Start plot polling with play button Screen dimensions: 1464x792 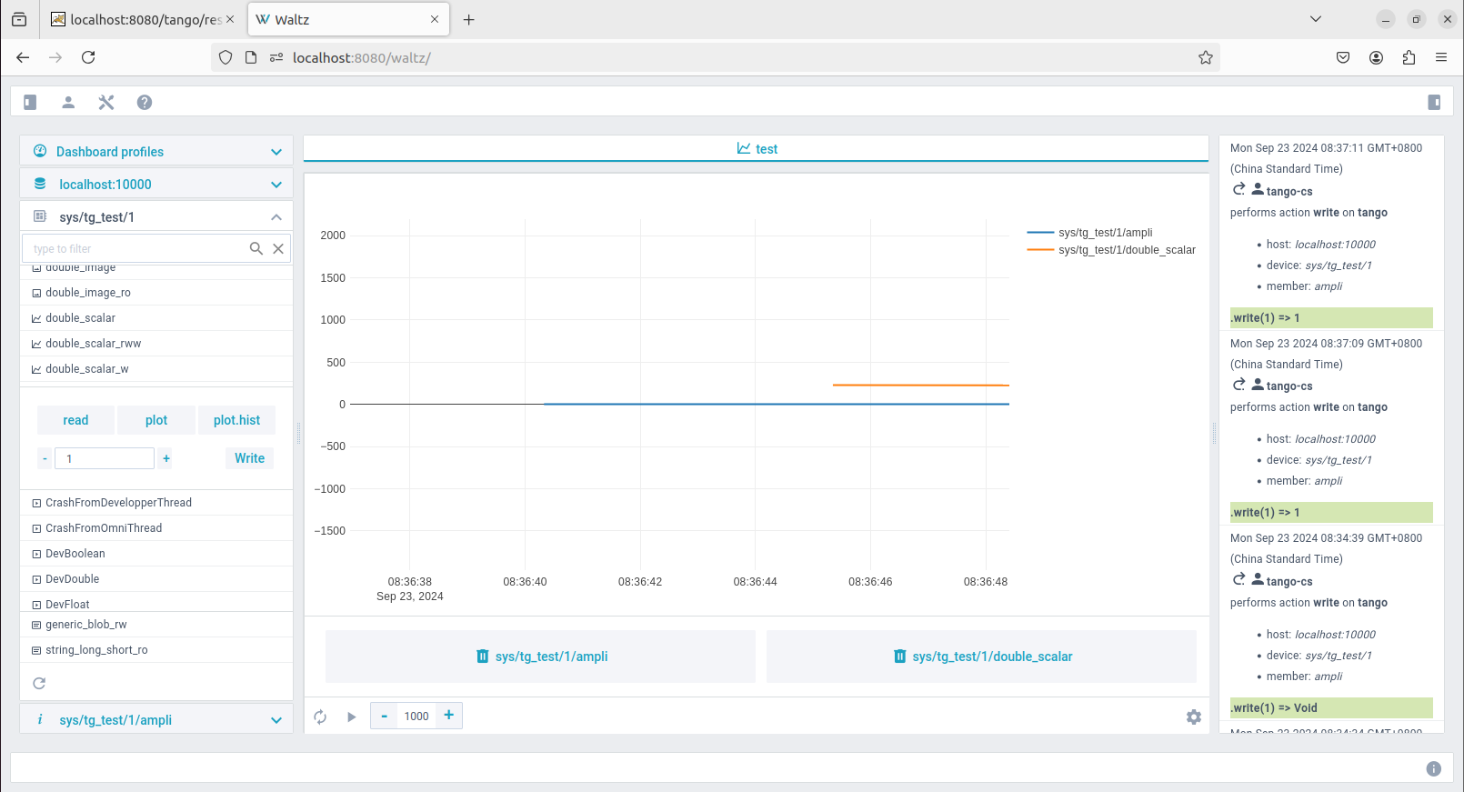coord(351,717)
